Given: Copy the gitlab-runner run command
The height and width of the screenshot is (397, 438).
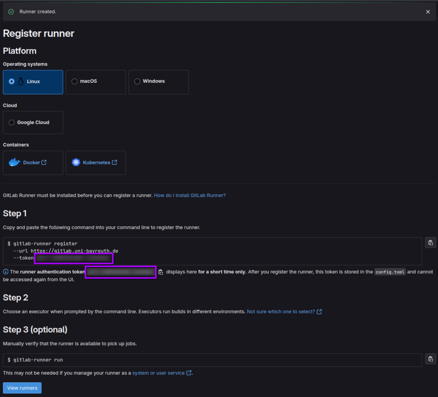Looking at the screenshot, I should coord(431,359).
